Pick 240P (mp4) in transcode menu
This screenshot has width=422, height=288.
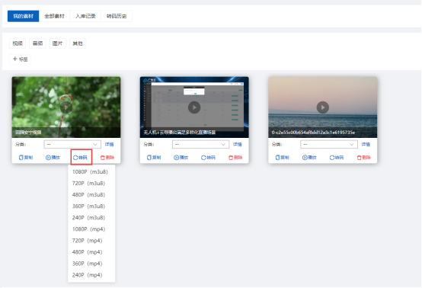[91, 275]
